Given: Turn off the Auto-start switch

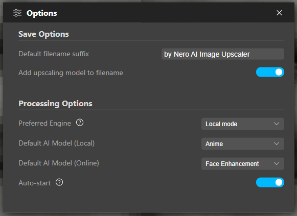Looking at the screenshot, I should point(270,182).
